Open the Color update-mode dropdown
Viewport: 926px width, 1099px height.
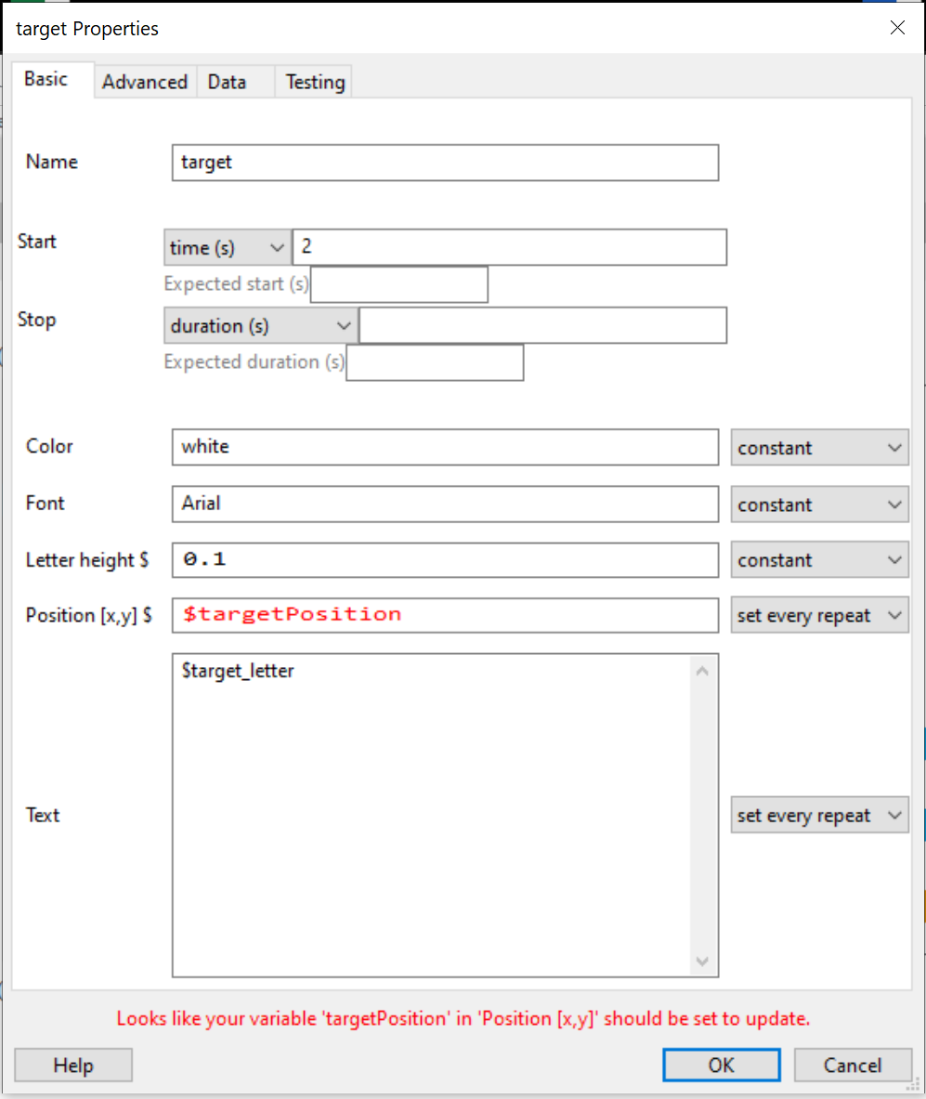(x=819, y=448)
